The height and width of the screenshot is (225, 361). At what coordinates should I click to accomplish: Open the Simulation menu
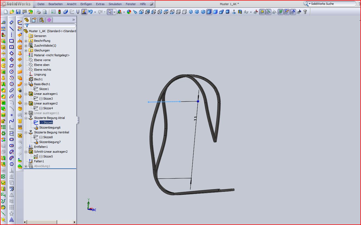tap(115, 4)
